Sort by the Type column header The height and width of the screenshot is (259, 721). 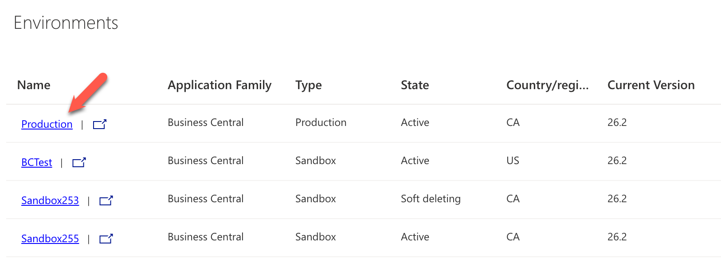[309, 85]
